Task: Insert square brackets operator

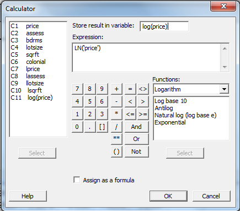Action: (102, 127)
